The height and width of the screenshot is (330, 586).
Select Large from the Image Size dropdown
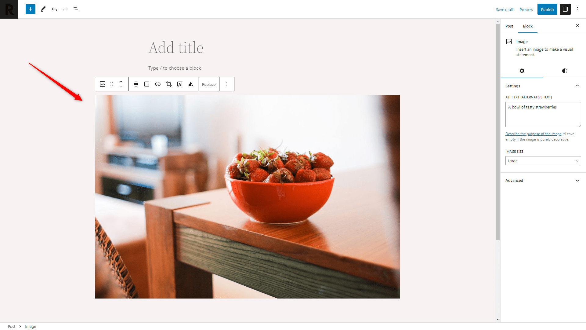click(543, 161)
